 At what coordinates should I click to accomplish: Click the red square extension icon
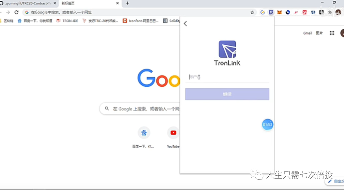point(304,12)
